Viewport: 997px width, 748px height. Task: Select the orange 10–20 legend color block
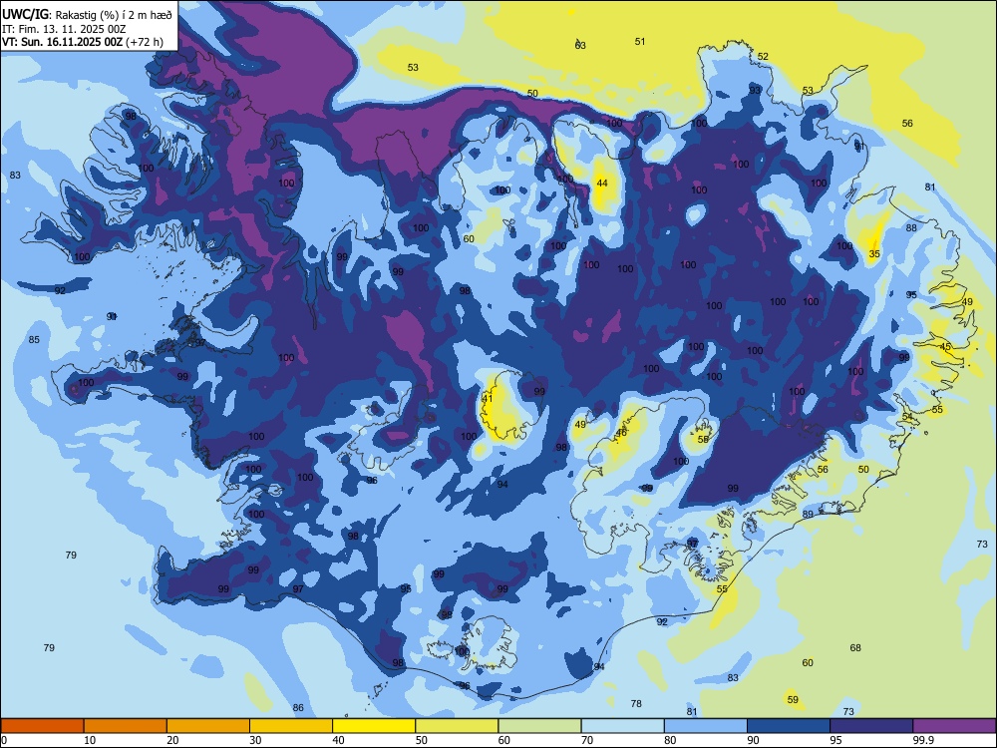(126, 726)
